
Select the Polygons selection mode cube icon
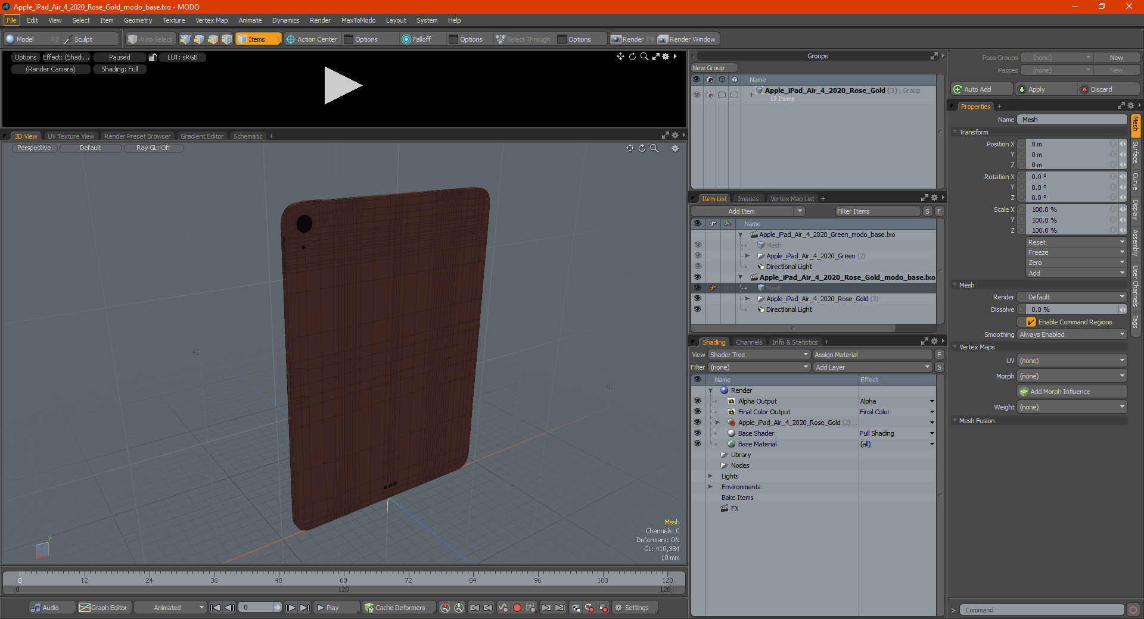(x=213, y=39)
